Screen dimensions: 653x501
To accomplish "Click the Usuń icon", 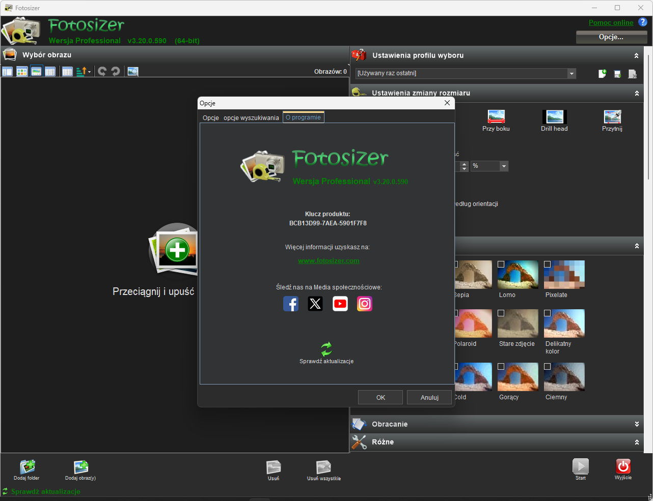I will [274, 466].
